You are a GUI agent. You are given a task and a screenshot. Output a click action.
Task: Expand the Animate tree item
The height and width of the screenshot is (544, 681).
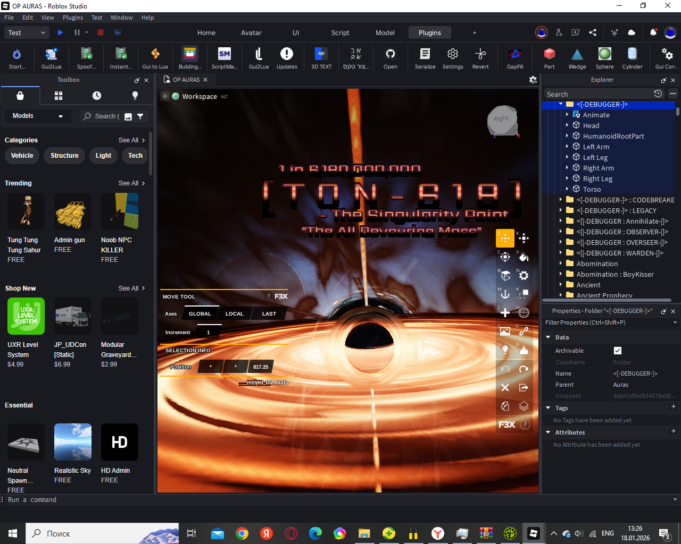click(x=567, y=115)
